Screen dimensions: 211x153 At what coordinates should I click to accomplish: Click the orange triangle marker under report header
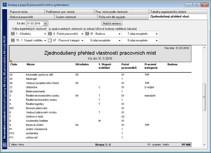coord(11,61)
